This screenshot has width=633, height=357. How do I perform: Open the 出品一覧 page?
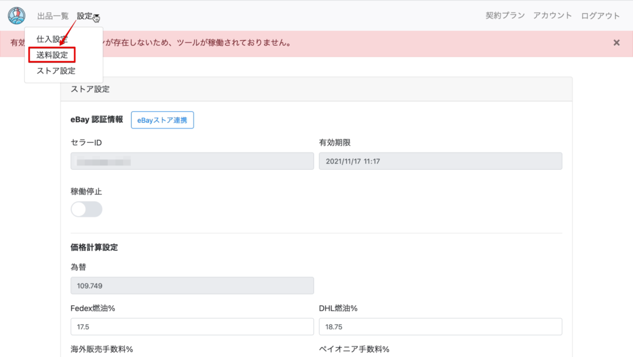(x=52, y=15)
